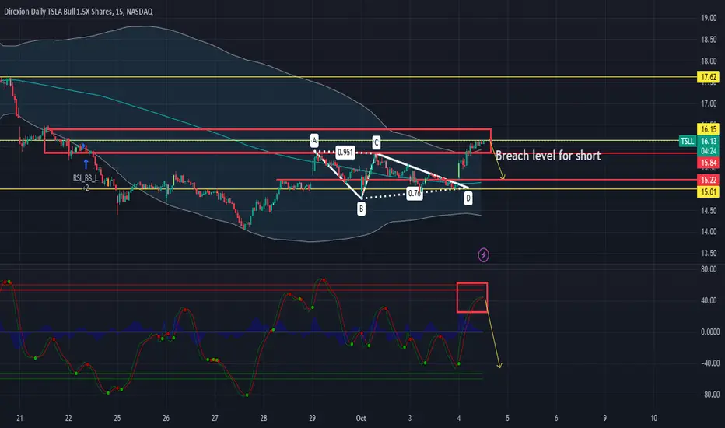Click the 0.951 ratio label
Image resolution: width=725 pixels, height=428 pixels.
click(345, 153)
